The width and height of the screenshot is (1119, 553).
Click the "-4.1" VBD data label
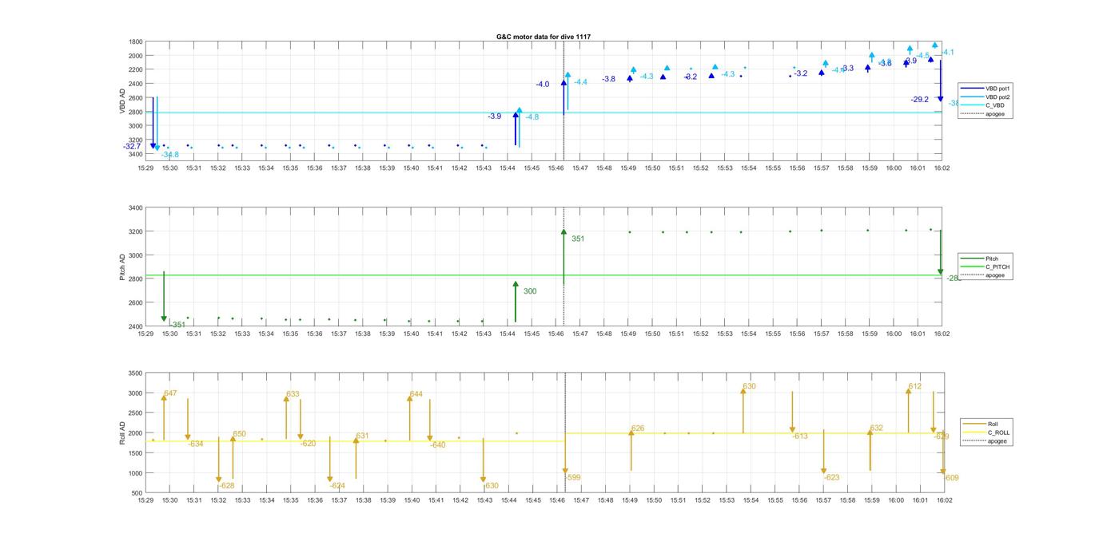pyautogui.click(x=947, y=53)
